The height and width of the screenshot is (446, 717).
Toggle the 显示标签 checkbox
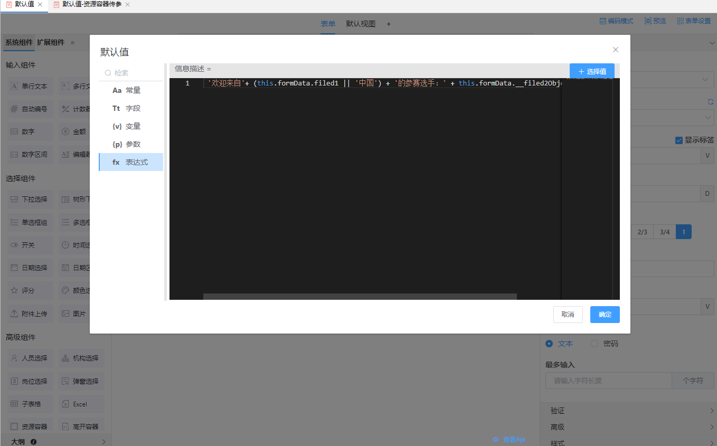pyautogui.click(x=679, y=140)
